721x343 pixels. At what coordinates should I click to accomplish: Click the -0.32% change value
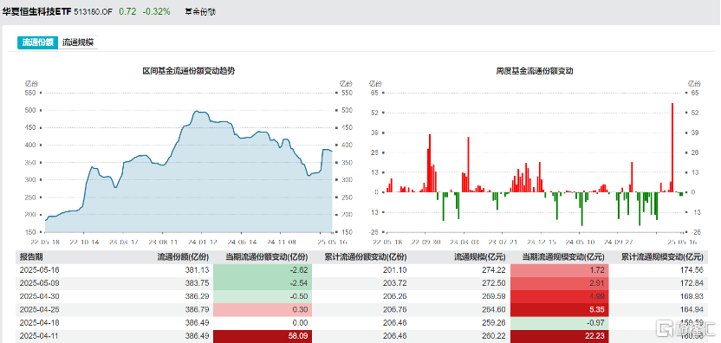(156, 11)
